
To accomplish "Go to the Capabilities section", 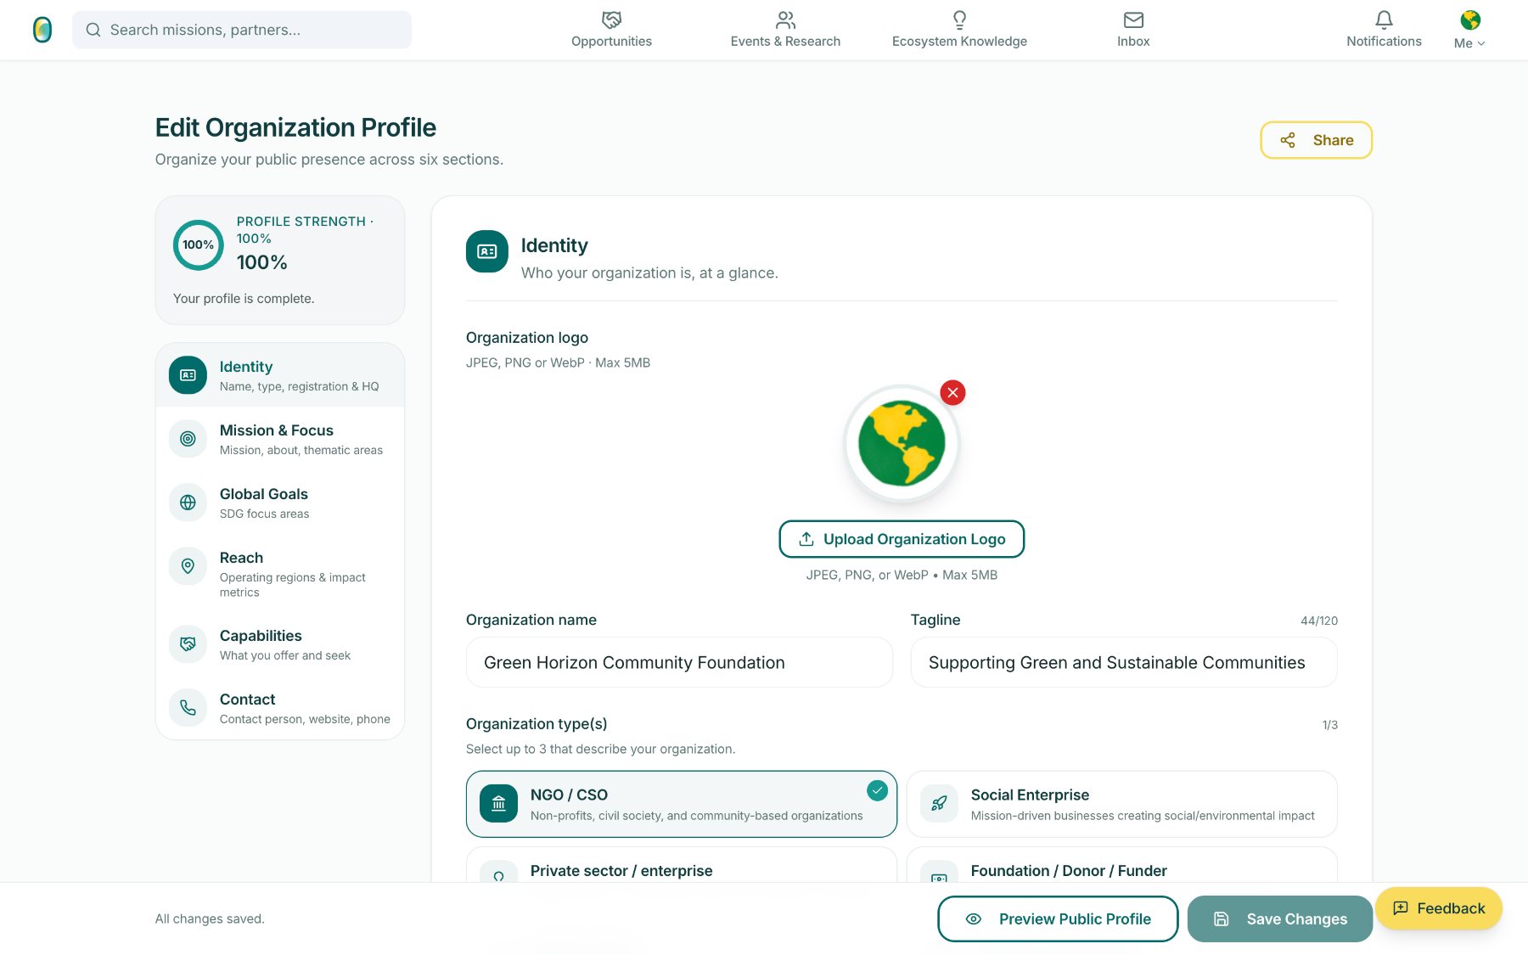I will [280, 644].
